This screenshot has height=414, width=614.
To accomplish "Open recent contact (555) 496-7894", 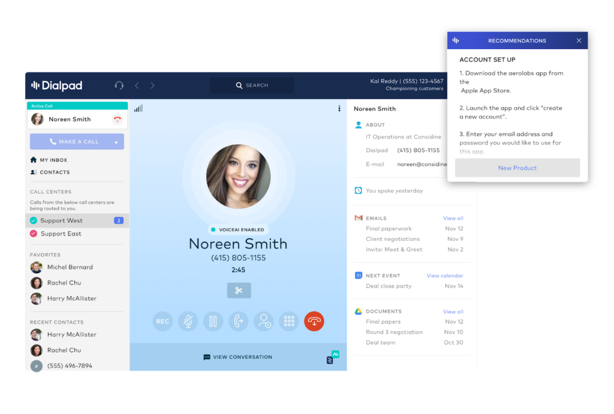I will coord(62,366).
